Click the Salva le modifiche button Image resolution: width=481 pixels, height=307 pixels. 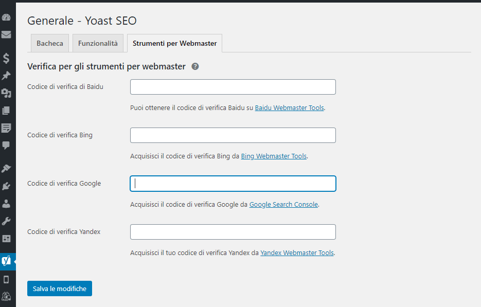tap(60, 288)
